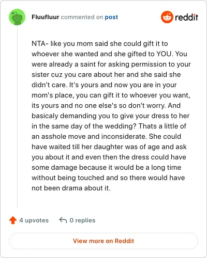Collapse the comment using the vertical thread line
This screenshot has height=258, width=207.
click(17, 117)
